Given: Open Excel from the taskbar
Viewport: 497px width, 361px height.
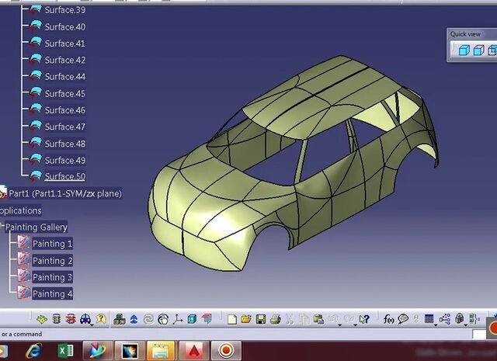Looking at the screenshot, I should tap(65, 351).
